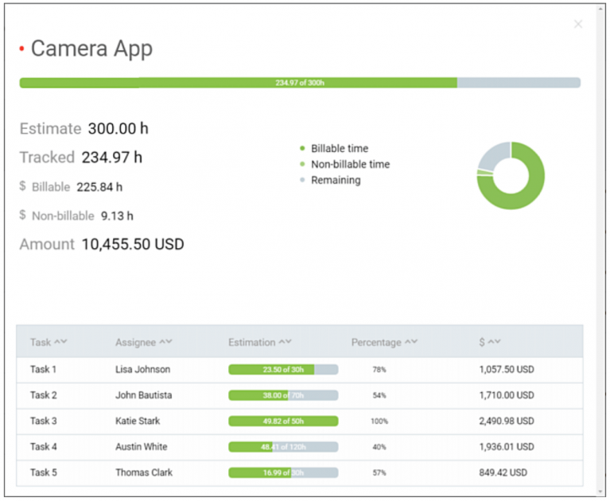610x501 pixels.
Task: Sort table by Assignee column arrows
Action: 165,342
